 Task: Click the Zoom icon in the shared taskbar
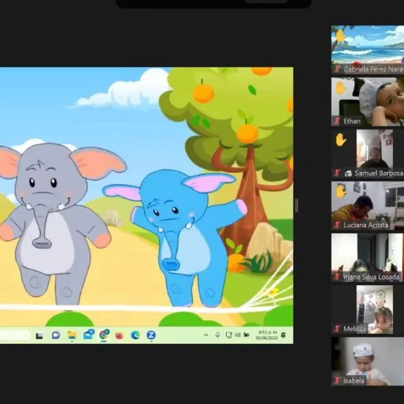(151, 335)
